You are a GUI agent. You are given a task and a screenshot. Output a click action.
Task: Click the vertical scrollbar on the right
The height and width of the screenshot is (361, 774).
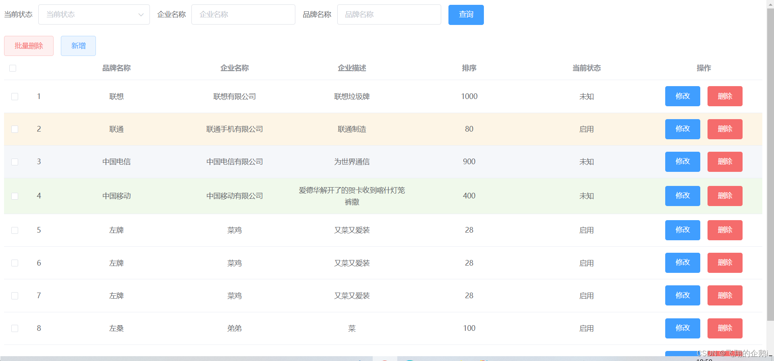pos(770,164)
